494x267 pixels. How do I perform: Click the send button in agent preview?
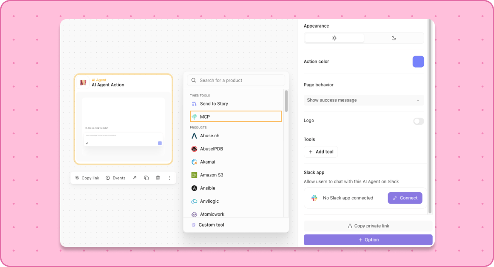[160, 143]
